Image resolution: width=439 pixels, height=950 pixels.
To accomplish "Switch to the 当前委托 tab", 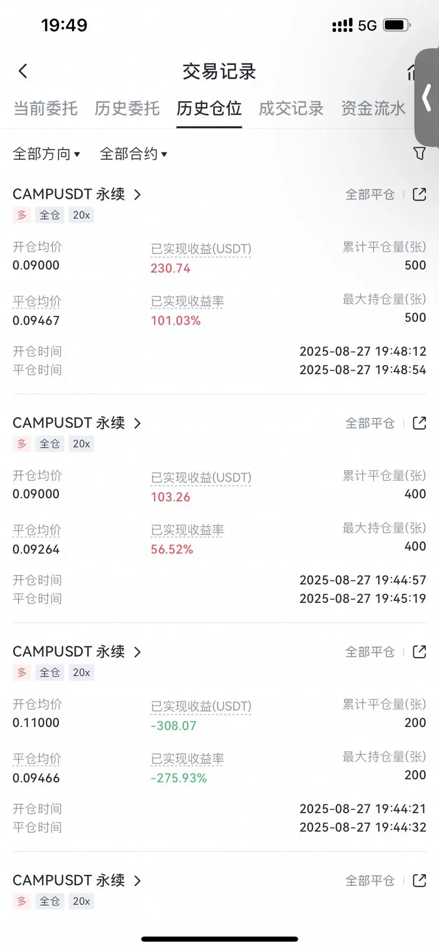I will [46, 108].
